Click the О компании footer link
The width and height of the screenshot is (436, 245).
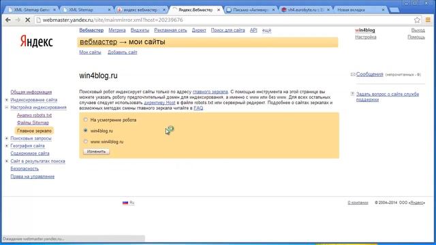point(358,203)
